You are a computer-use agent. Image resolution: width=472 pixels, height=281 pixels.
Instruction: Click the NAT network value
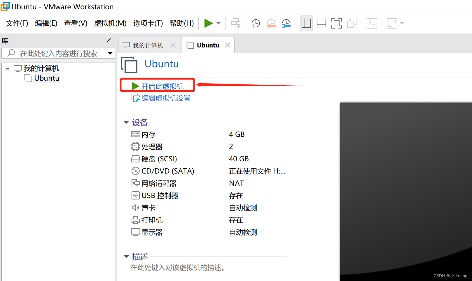coord(236,183)
